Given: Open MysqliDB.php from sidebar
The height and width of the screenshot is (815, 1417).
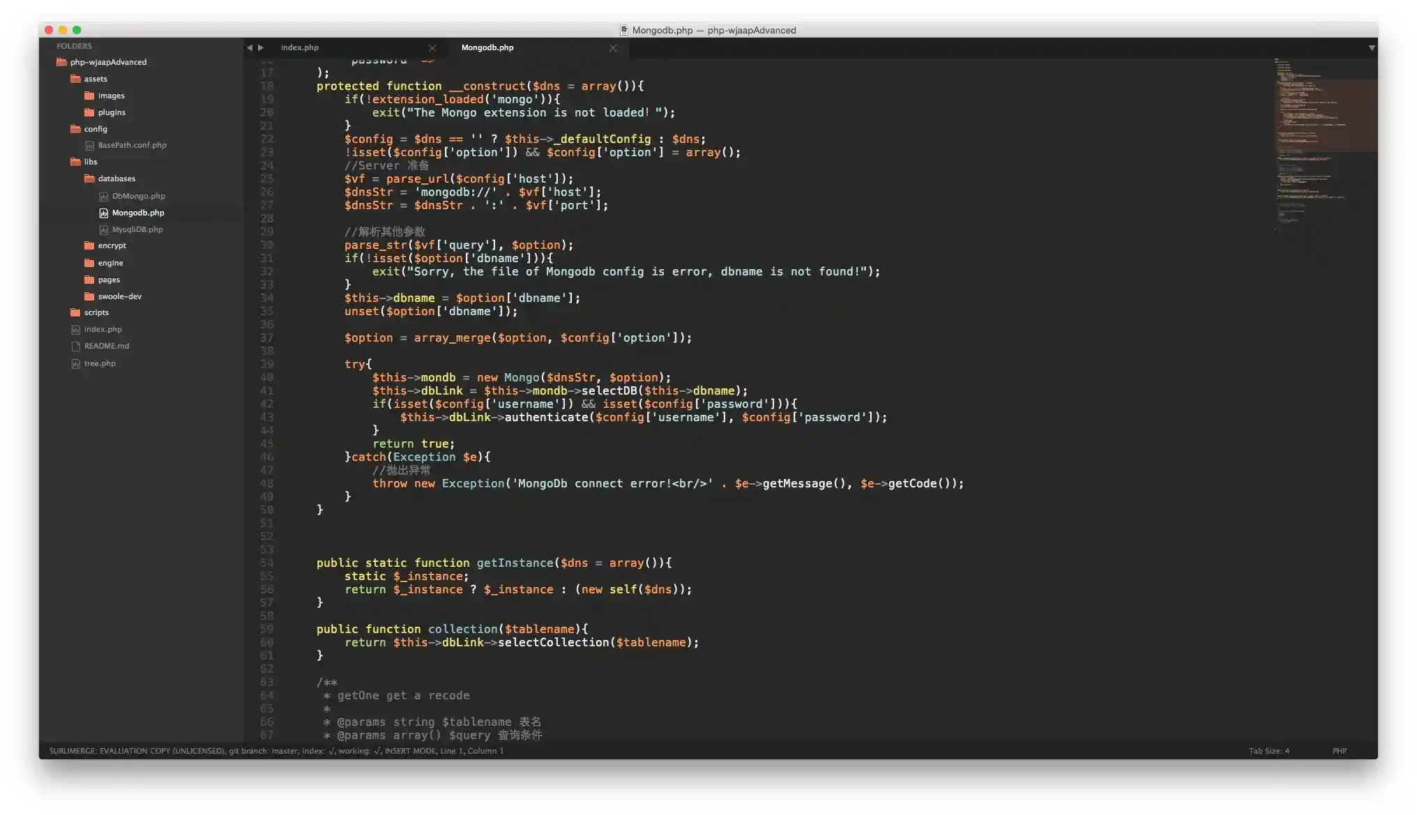Looking at the screenshot, I should pos(137,229).
